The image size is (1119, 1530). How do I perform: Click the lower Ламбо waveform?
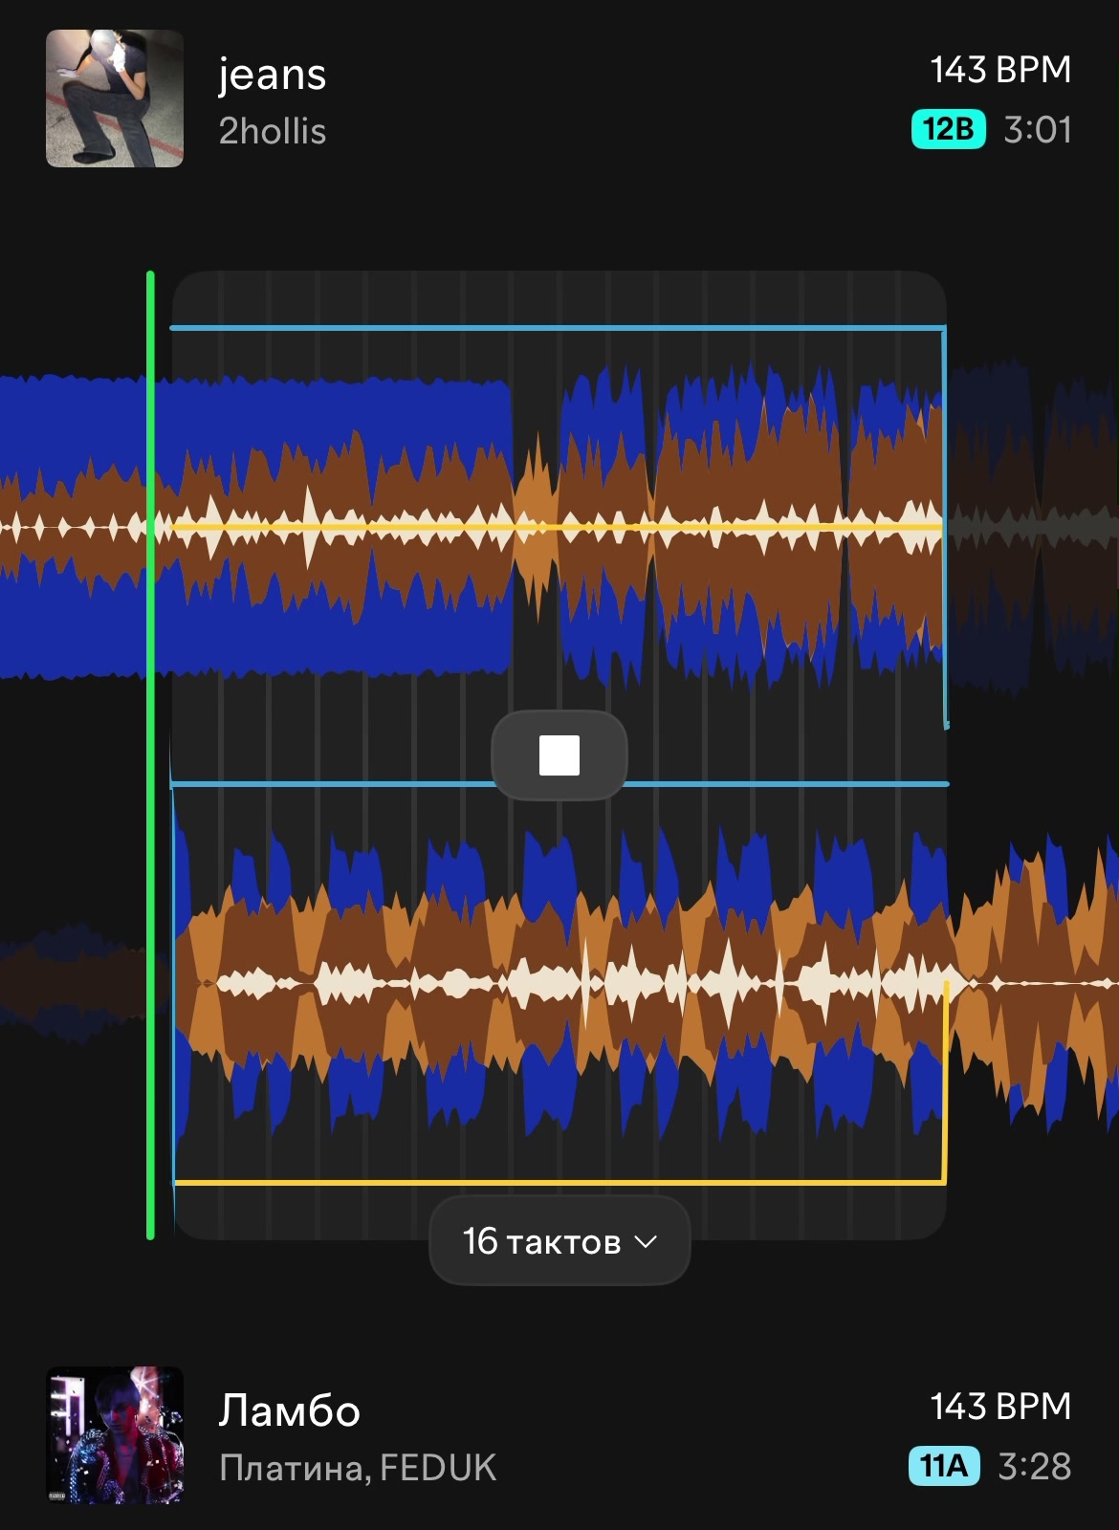(x=559, y=982)
